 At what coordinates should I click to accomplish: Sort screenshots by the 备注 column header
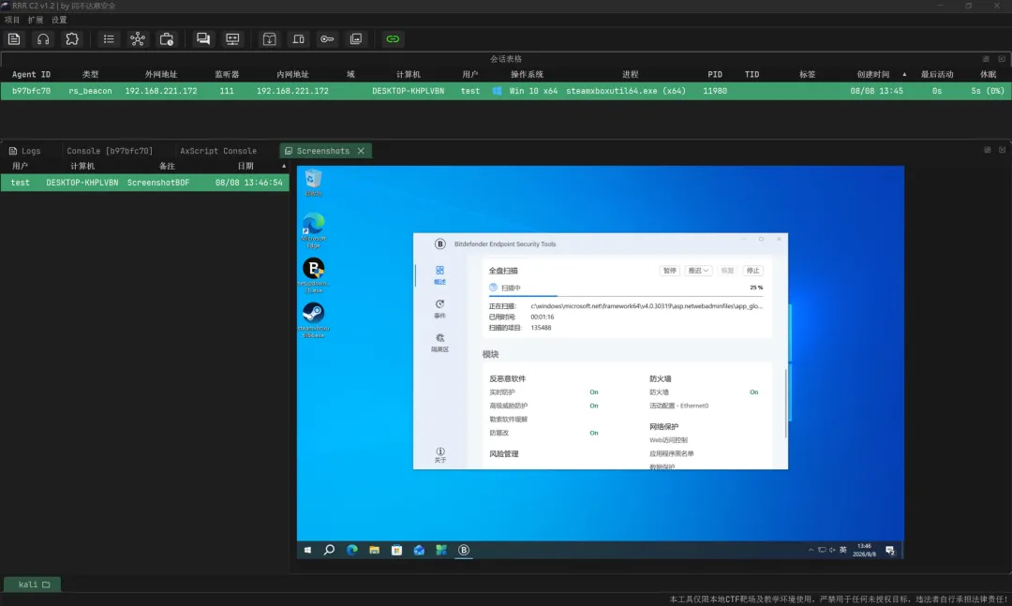coord(167,167)
